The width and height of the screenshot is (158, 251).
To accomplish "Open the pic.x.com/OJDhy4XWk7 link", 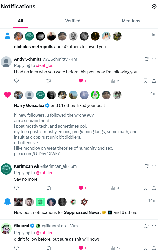I will pyautogui.click(x=37, y=154).
